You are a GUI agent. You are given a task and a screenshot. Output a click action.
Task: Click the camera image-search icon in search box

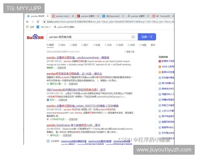point(133,37)
